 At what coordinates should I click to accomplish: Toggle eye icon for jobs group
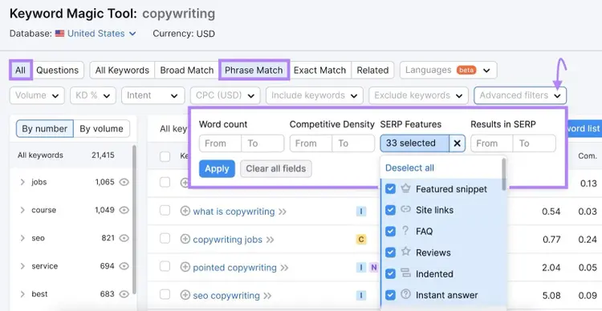click(124, 182)
